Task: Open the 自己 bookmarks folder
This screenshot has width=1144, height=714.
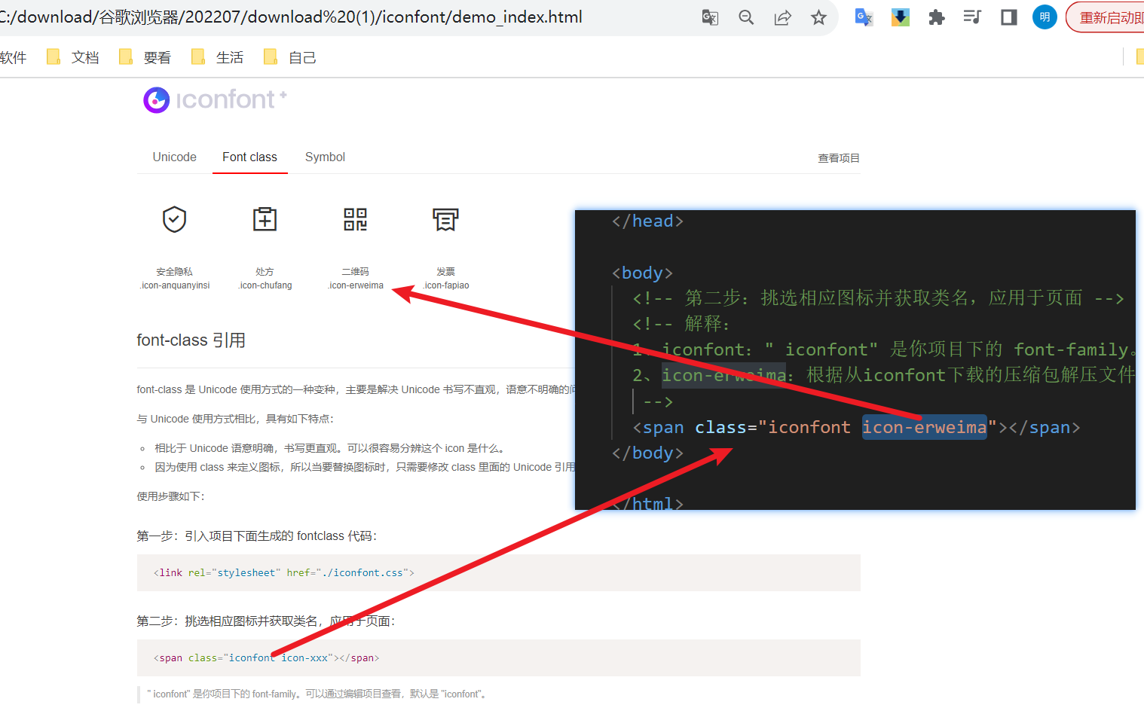Action: point(290,57)
